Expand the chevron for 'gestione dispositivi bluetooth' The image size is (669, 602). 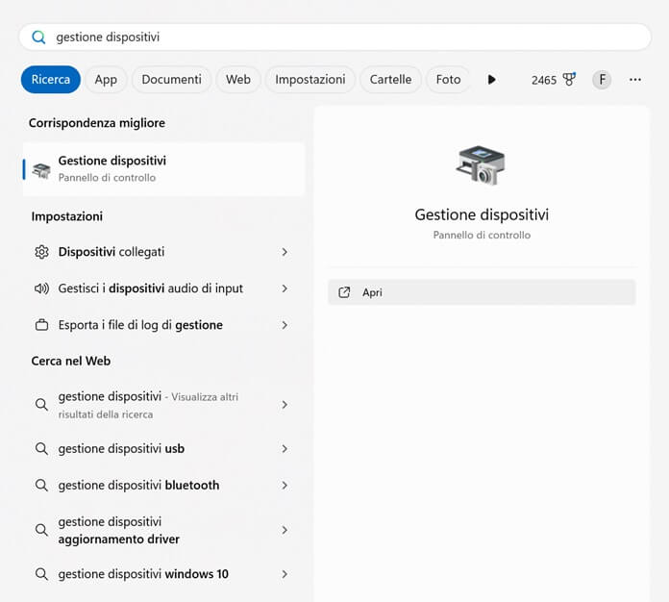click(285, 486)
